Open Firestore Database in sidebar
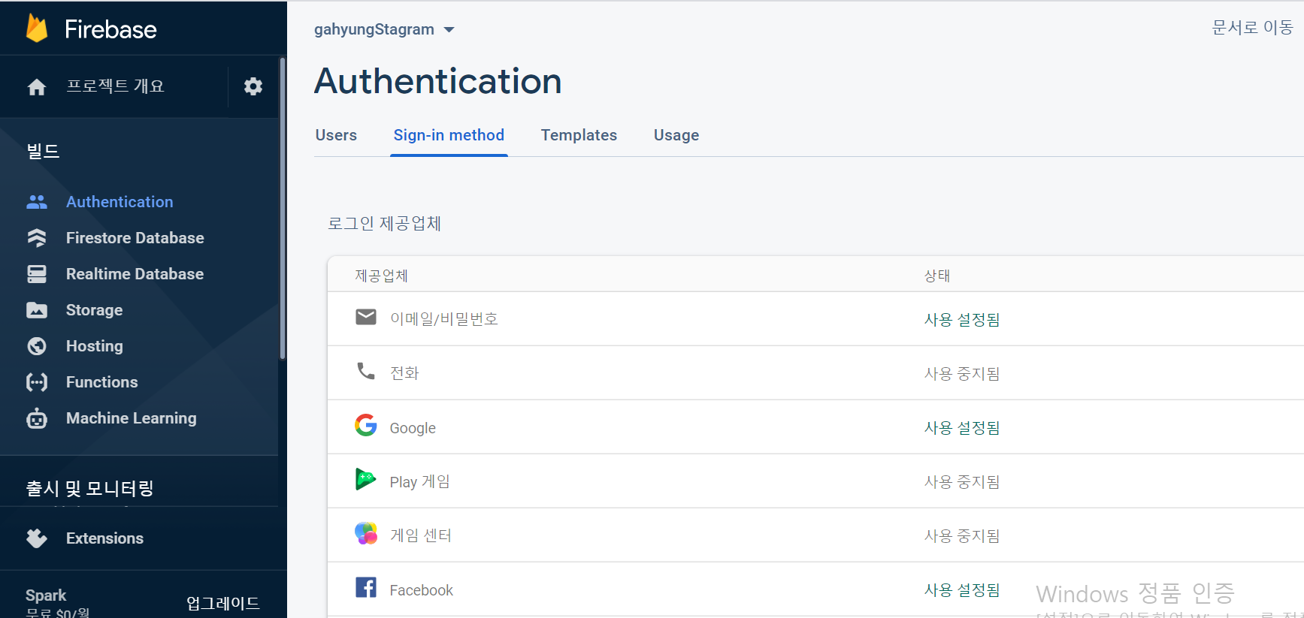1304x618 pixels. pos(135,238)
